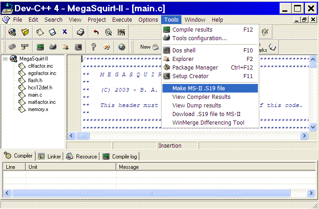The height and width of the screenshot is (209, 319).
Task: Click the Line column header
Action: pos(14,167)
